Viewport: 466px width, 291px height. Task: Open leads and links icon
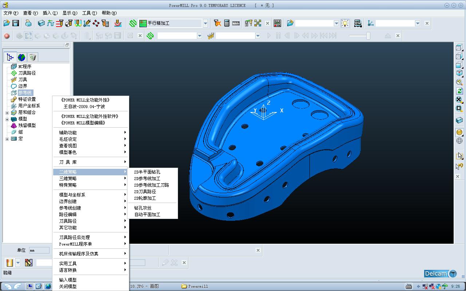(78, 23)
